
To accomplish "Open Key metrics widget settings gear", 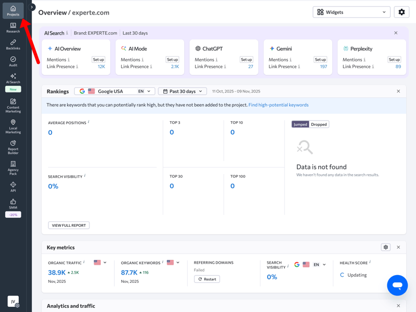I will click(x=385, y=248).
